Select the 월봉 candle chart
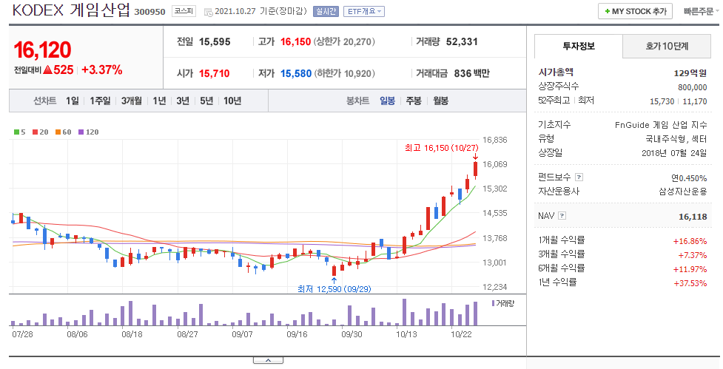The width and height of the screenshot is (723, 369). pyautogui.click(x=440, y=101)
